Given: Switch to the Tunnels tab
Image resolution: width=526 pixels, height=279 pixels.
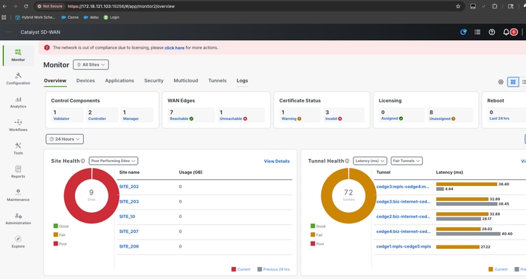Looking at the screenshot, I should (x=217, y=81).
